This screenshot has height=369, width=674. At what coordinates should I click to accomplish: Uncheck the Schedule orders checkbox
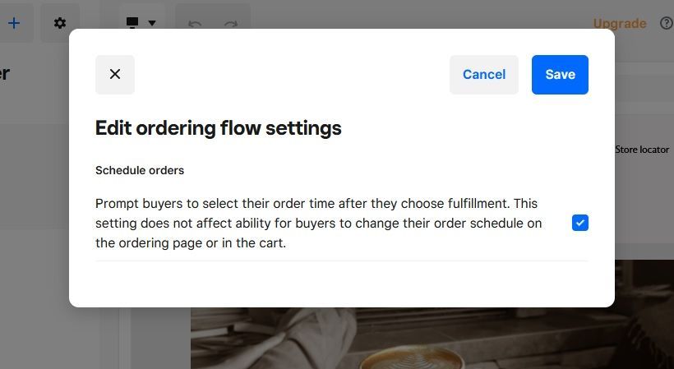580,223
